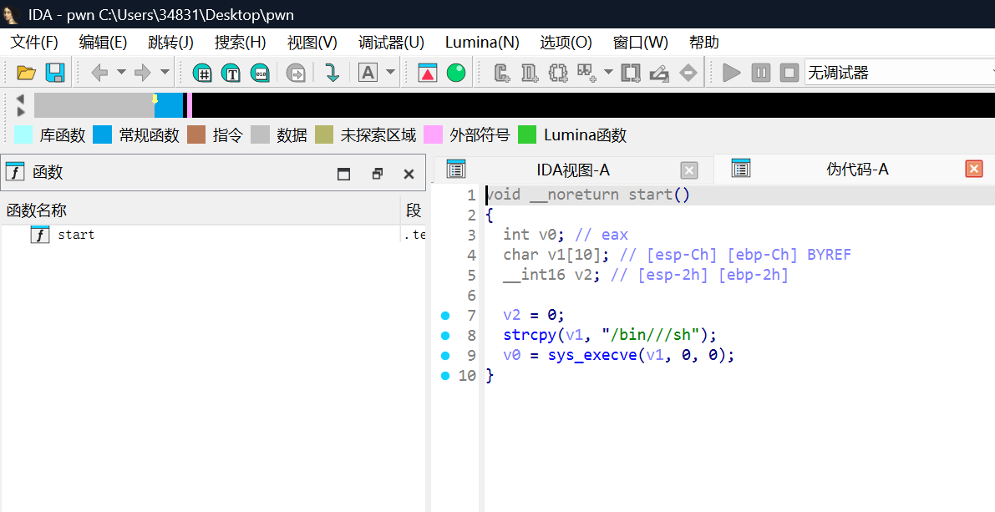Jump forward with the right arrow
Image resolution: width=995 pixels, height=512 pixels.
(143, 73)
